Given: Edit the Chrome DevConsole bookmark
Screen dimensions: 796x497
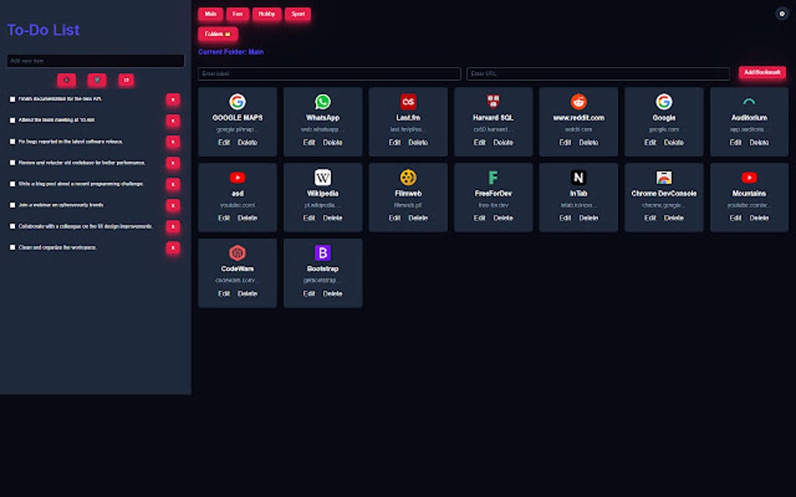Looking at the screenshot, I should click(650, 218).
